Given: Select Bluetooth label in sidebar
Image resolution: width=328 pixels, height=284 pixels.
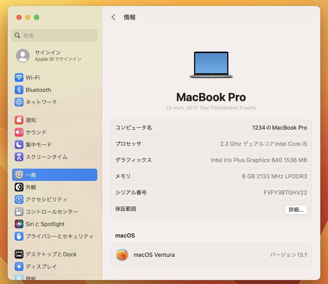Looking at the screenshot, I should (x=38, y=90).
